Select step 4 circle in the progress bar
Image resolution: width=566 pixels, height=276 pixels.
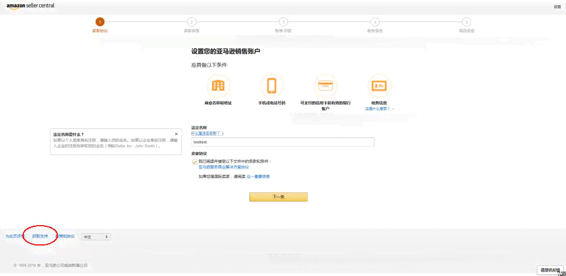(x=375, y=22)
